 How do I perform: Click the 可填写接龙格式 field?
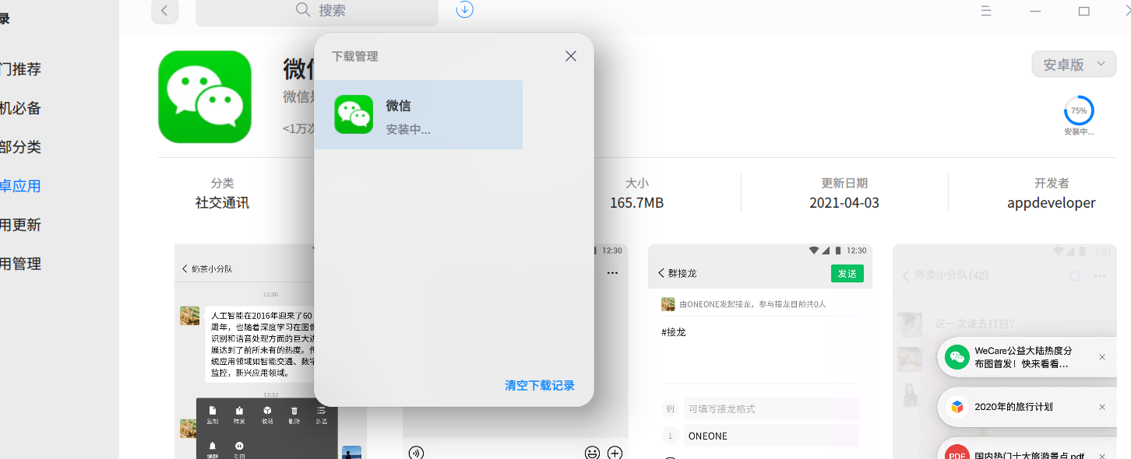click(771, 408)
